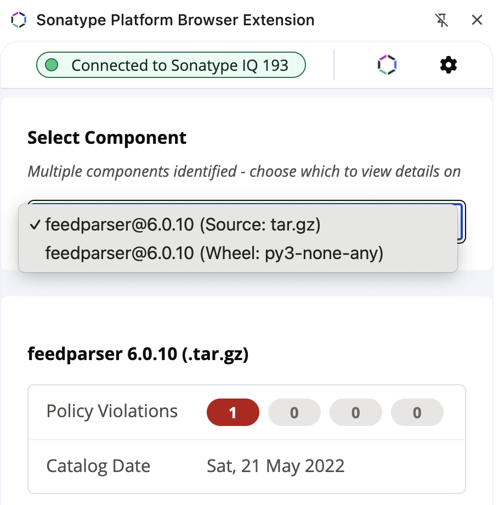This screenshot has height=505, width=499.
Task: Click the Sonatype logo in the title bar
Action: click(18, 20)
